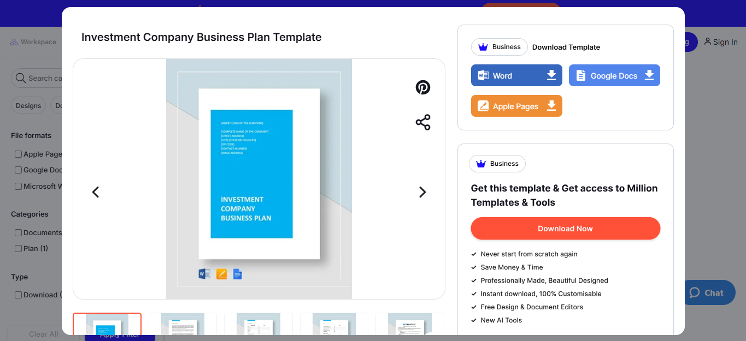
Task: Click the Download Now button
Action: point(565,228)
